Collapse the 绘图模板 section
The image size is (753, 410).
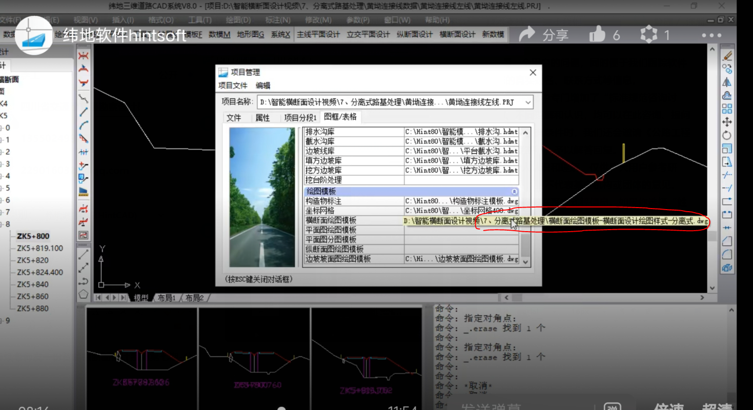tap(515, 191)
